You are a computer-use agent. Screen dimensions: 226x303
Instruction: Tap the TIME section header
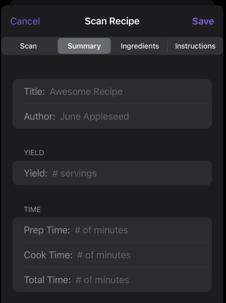32,210
